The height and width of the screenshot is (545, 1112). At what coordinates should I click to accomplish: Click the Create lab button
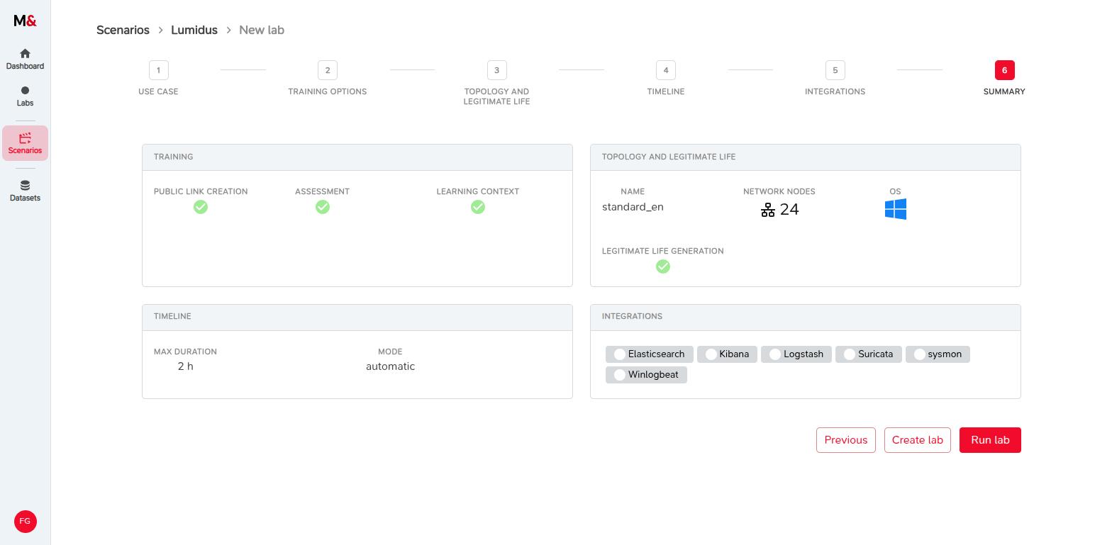[x=918, y=440]
